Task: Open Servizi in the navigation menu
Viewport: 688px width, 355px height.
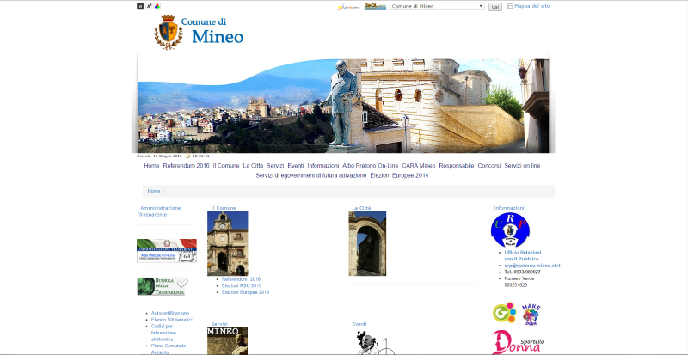Action: click(275, 166)
